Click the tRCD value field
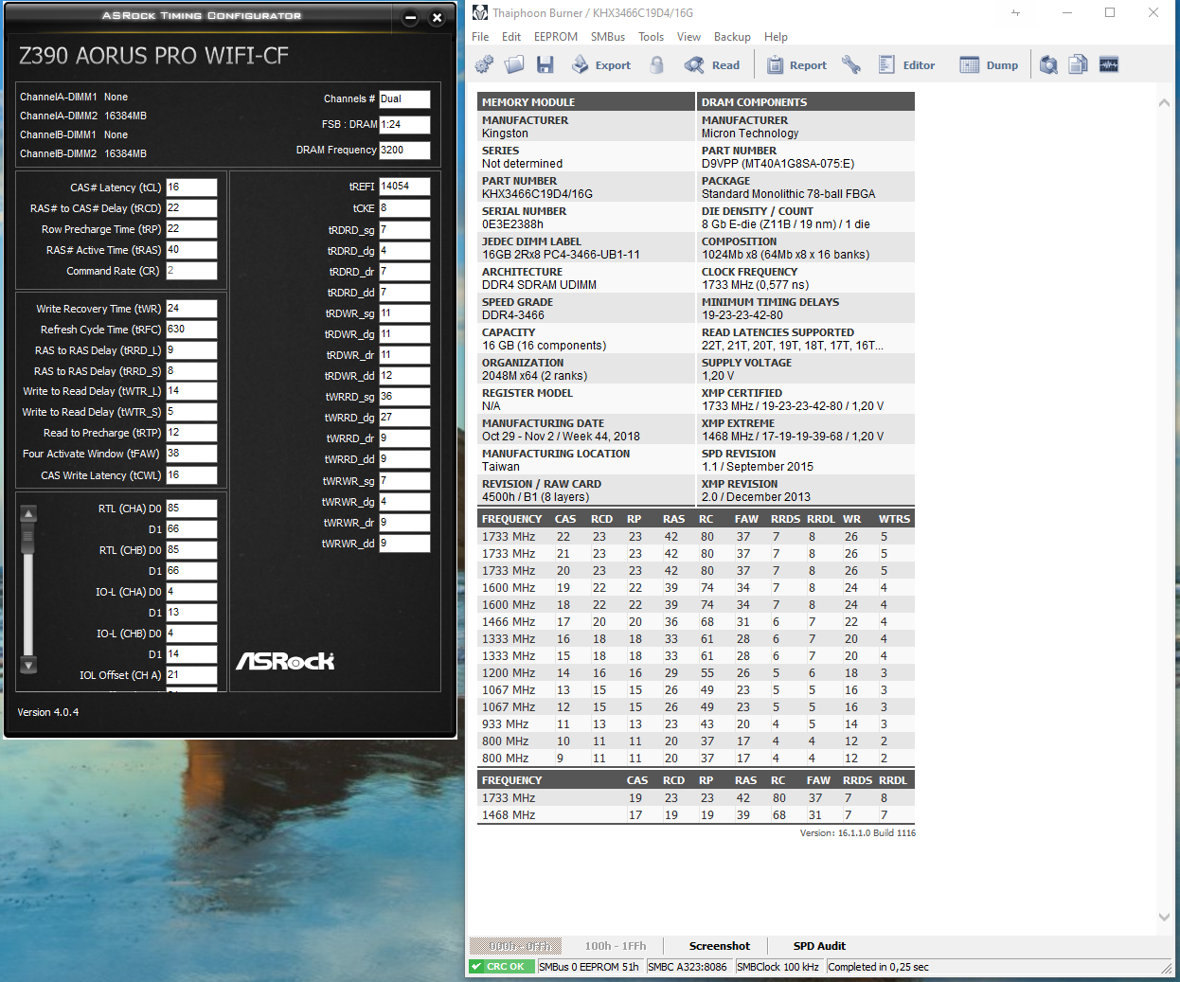The width and height of the screenshot is (1180, 982). click(191, 208)
